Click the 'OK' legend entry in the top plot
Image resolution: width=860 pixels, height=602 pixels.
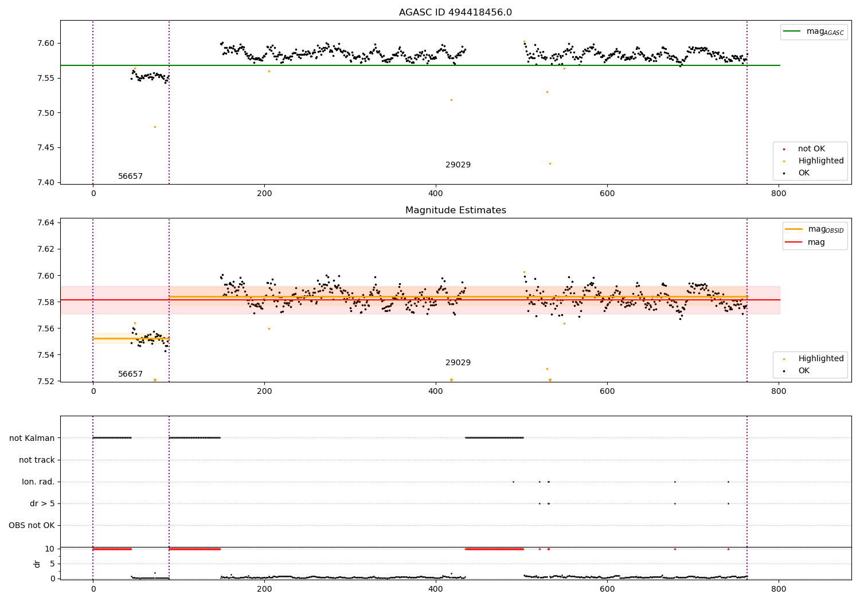797,173
